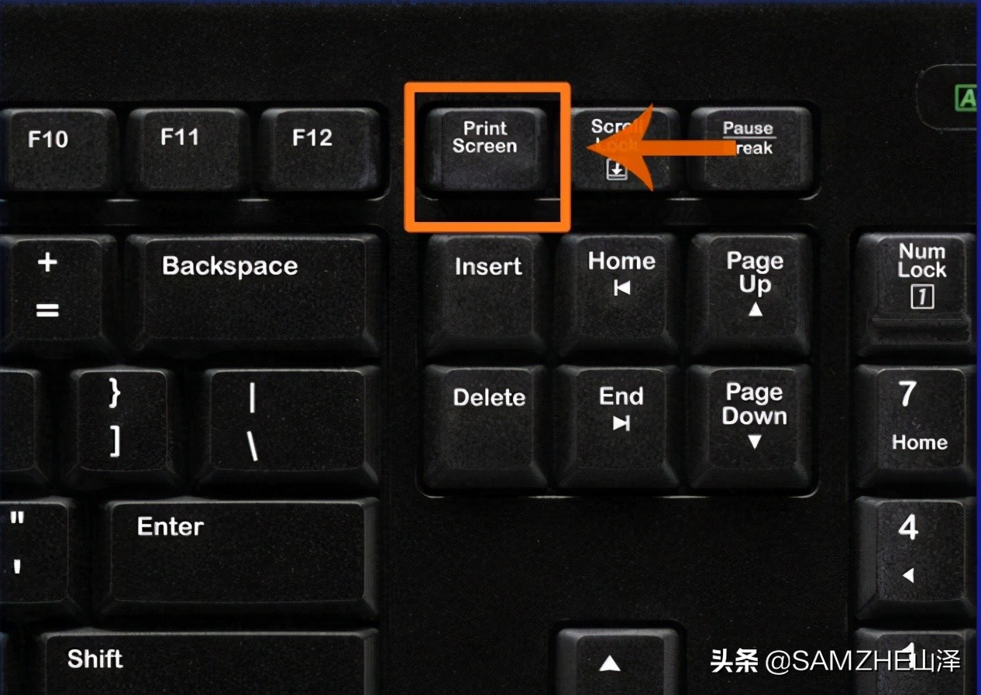Image resolution: width=981 pixels, height=695 pixels.
Task: Click the backslash pipe key
Action: coord(288,427)
